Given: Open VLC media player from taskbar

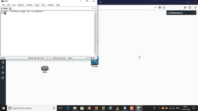Looking at the screenshot, I should pos(118,108).
